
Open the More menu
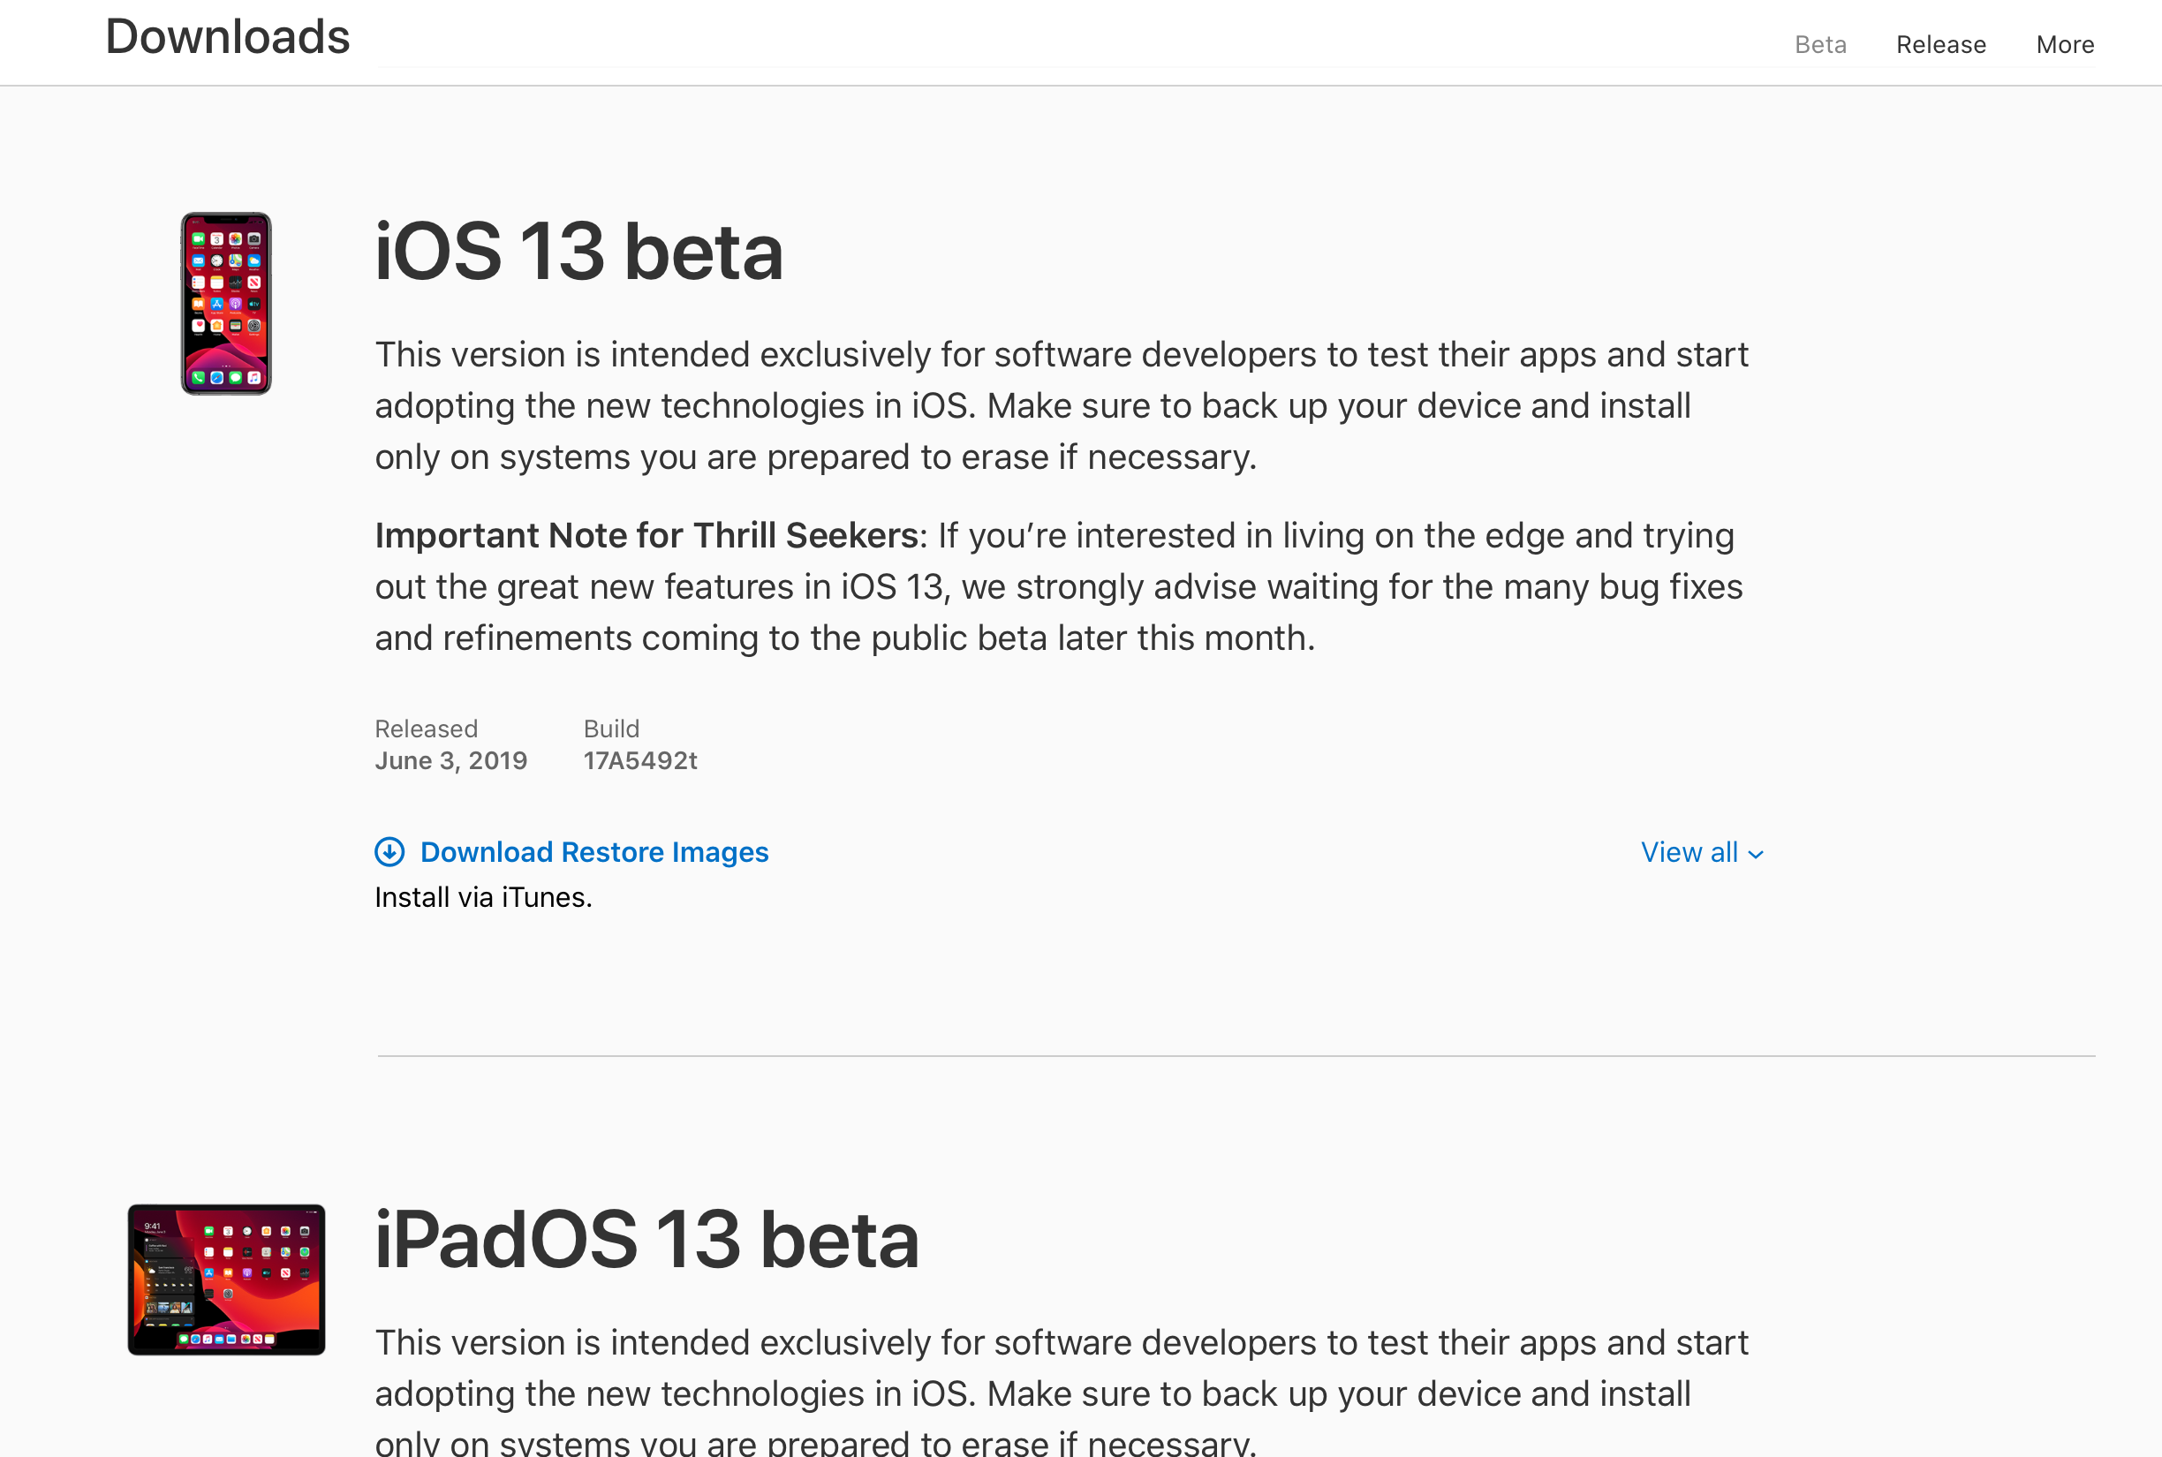pos(2065,45)
